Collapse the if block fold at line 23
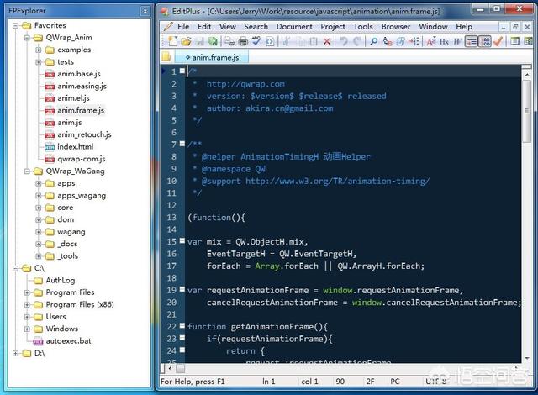 [x=182, y=338]
